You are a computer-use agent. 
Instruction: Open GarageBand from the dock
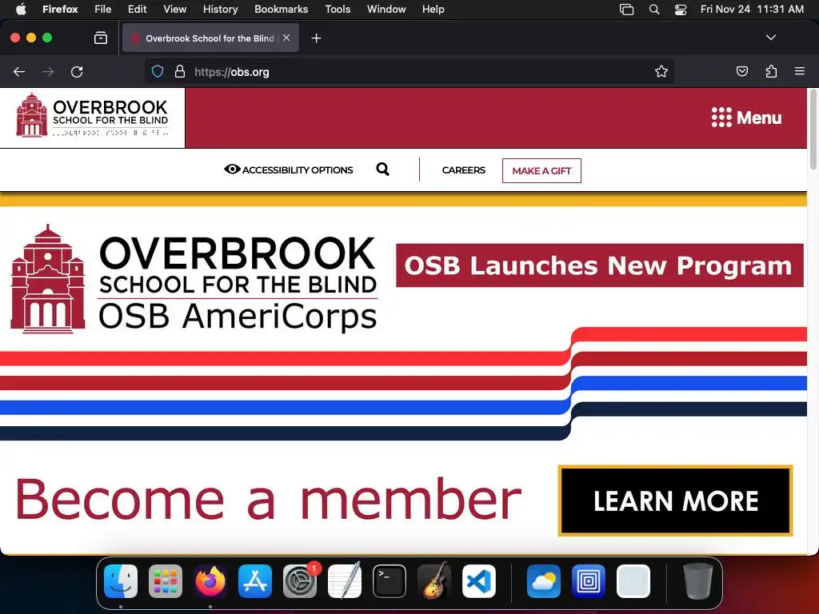434,581
